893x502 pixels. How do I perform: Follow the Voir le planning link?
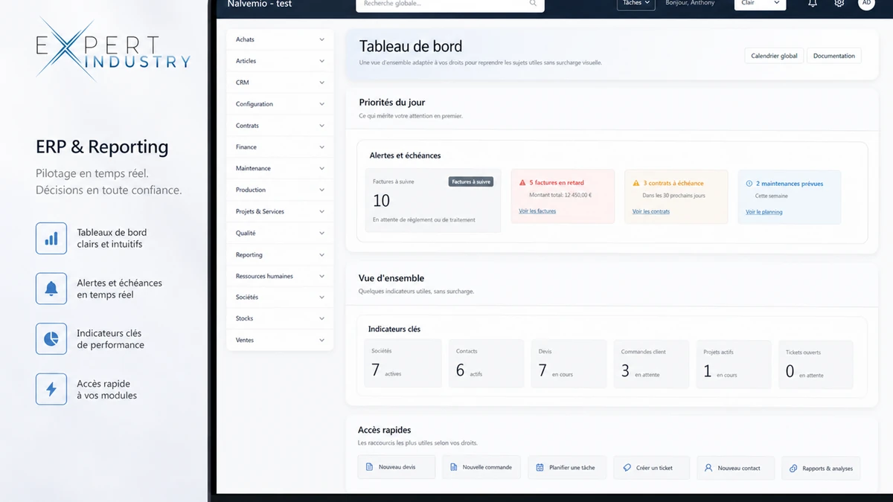764,212
